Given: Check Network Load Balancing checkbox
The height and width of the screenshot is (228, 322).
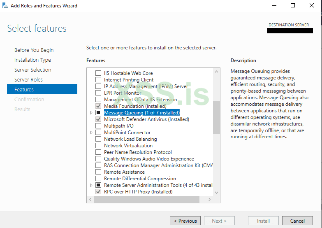Looking at the screenshot, I should [98, 139].
